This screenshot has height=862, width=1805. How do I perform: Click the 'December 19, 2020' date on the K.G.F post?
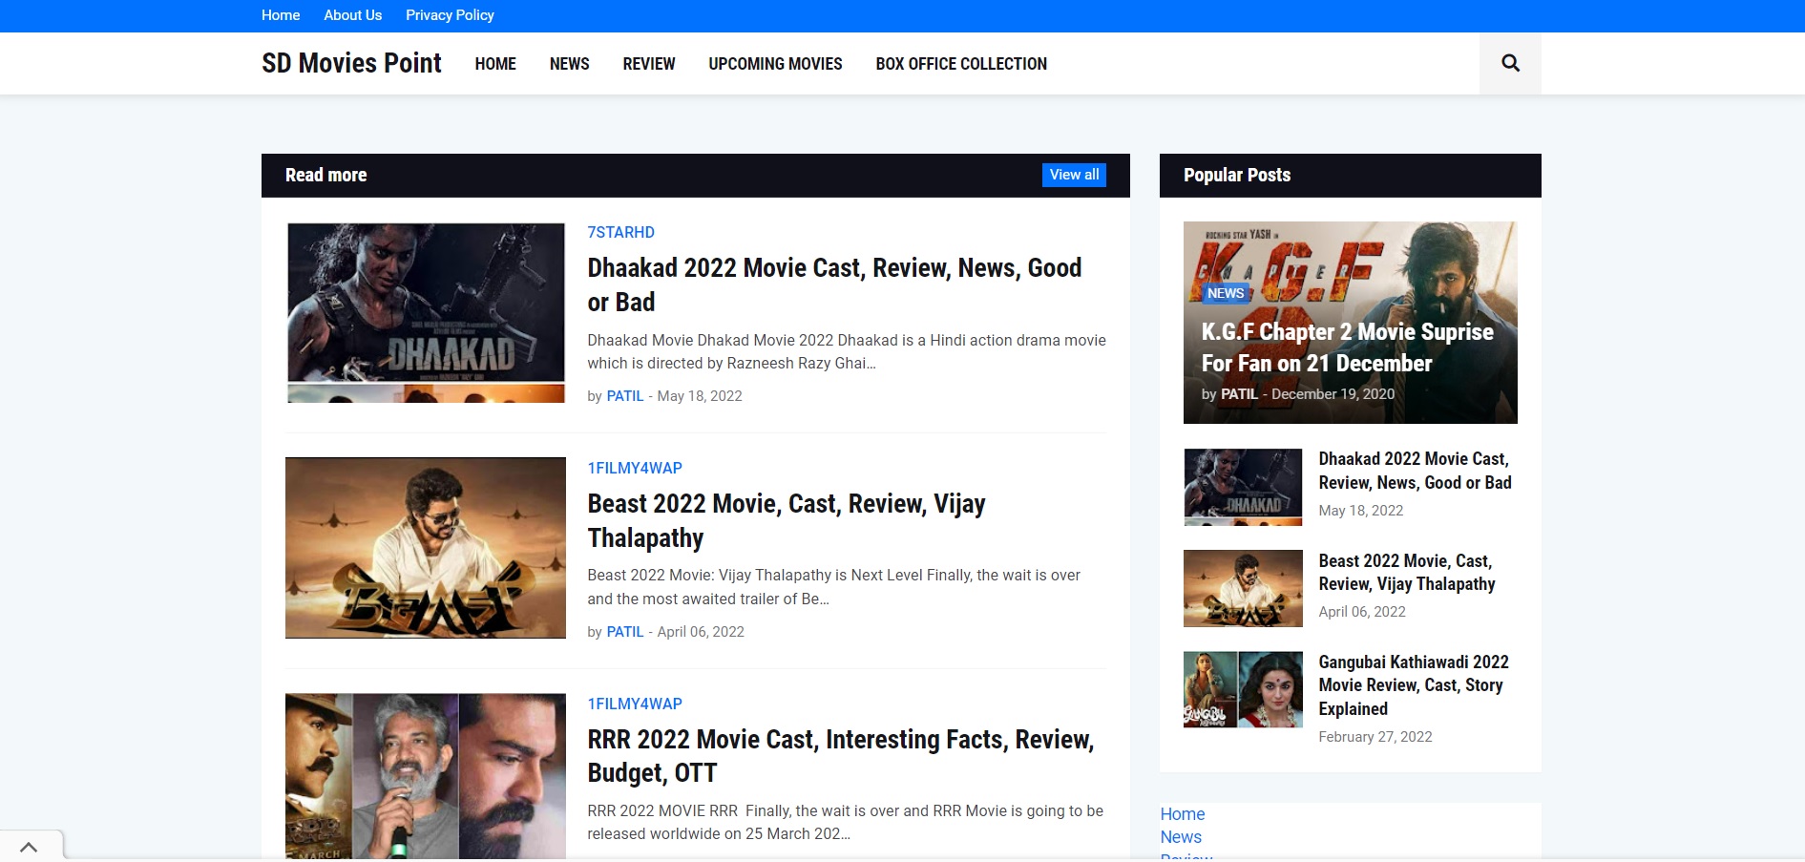(x=1333, y=394)
